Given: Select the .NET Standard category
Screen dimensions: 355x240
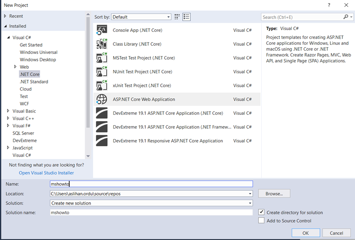Looking at the screenshot, I should point(34,82).
